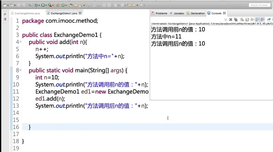Open the New file dropdown arrow

point(8,6)
